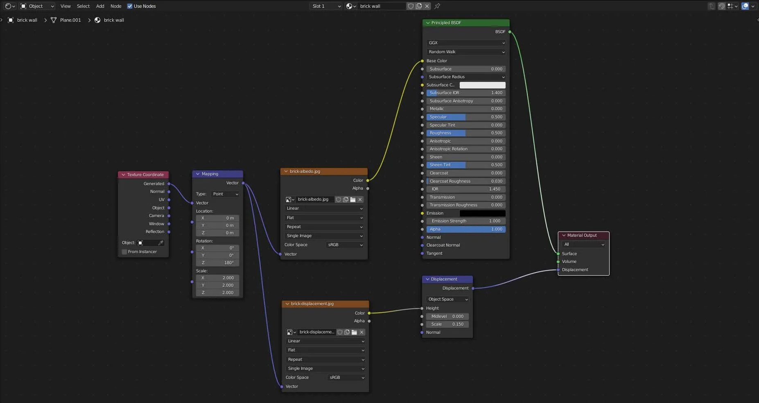Open the Slot 1 dropdown
This screenshot has height=403, width=759.
coord(325,6)
